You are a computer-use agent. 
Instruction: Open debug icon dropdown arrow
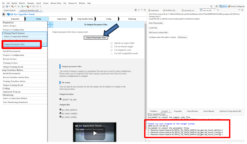coord(25,6)
